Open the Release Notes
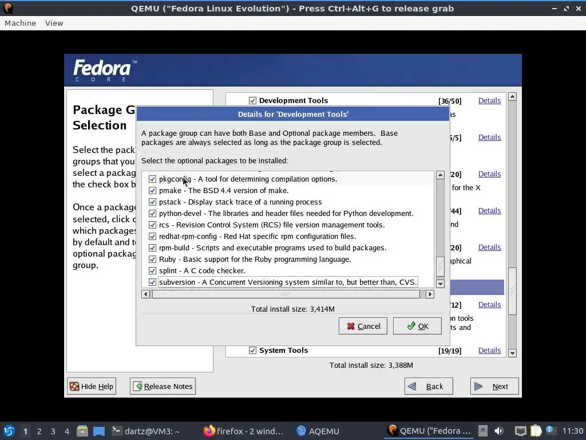The image size is (586, 440). (x=163, y=386)
